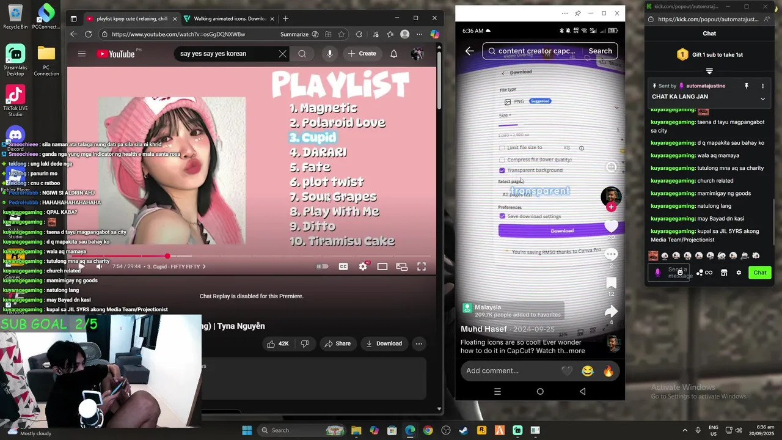The image size is (782, 440).
Task: Tap the Android recent apps button
Action: click(497, 391)
